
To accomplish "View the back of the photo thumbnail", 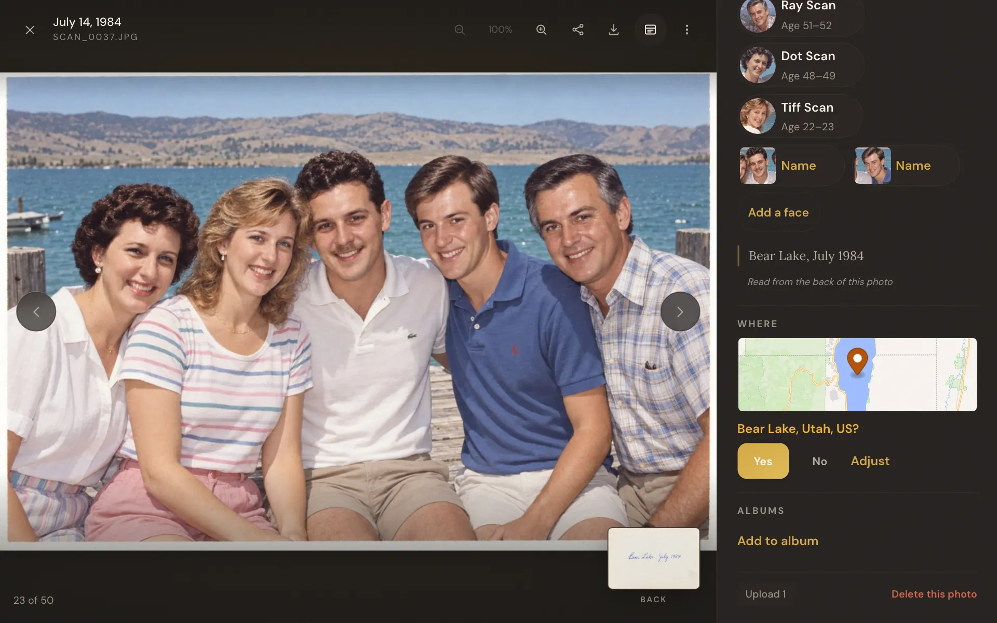I will pos(654,558).
